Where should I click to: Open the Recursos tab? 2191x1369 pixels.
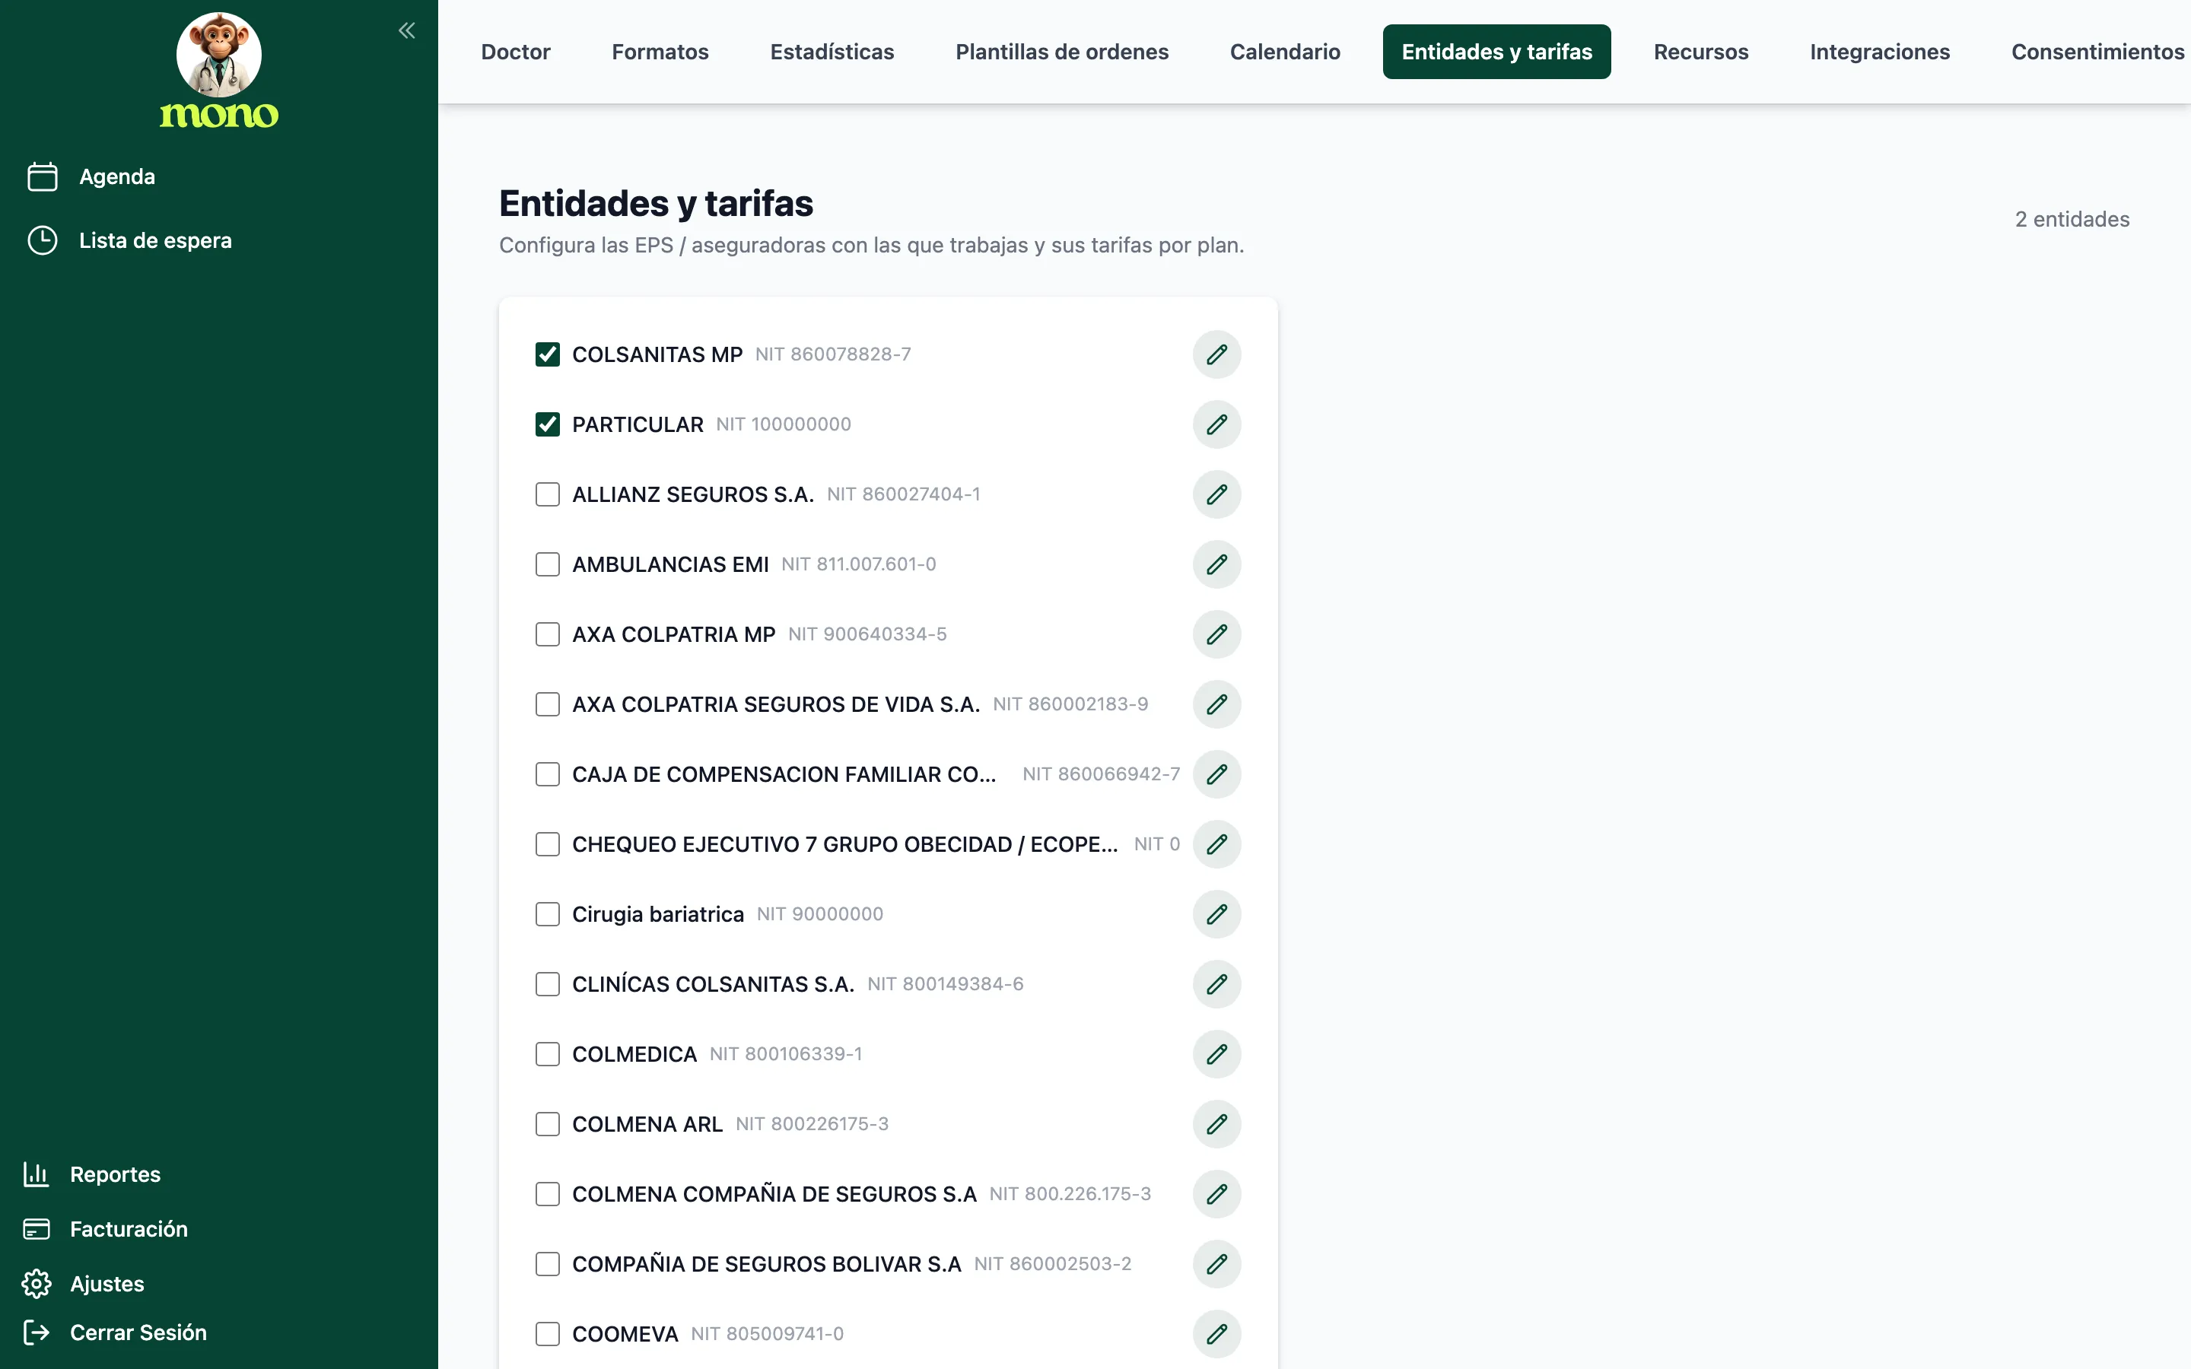pyautogui.click(x=1700, y=52)
